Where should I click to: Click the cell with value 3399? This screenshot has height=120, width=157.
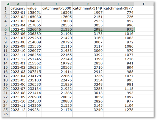coord(88,59)
